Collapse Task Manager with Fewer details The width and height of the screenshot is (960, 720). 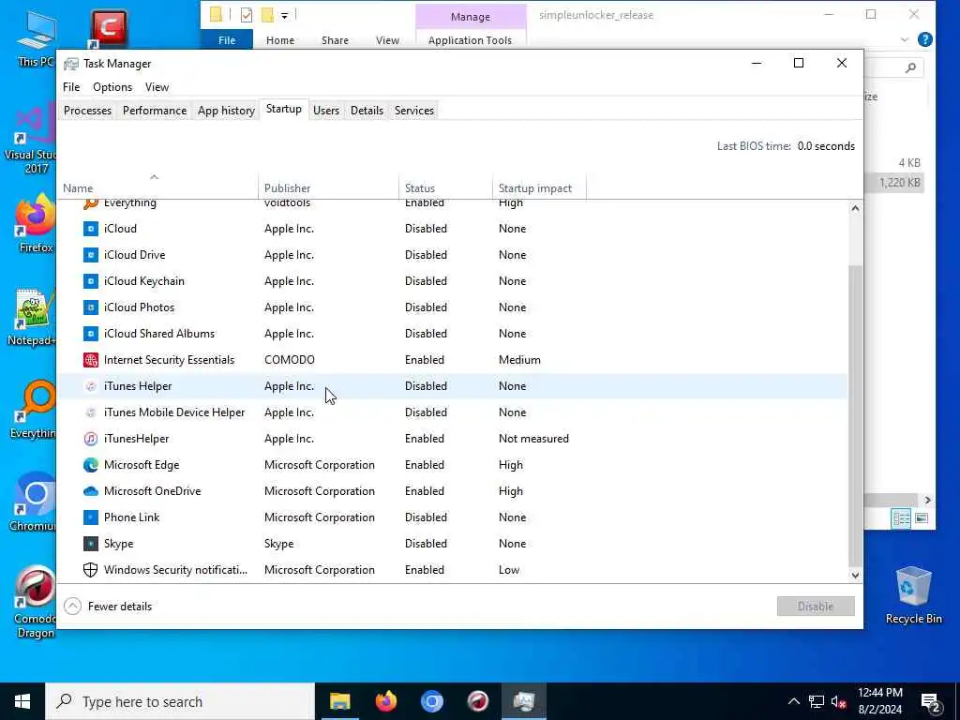pos(109,607)
